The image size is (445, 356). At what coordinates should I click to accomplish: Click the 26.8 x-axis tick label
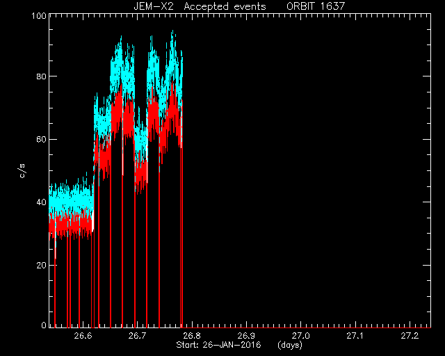192,336
